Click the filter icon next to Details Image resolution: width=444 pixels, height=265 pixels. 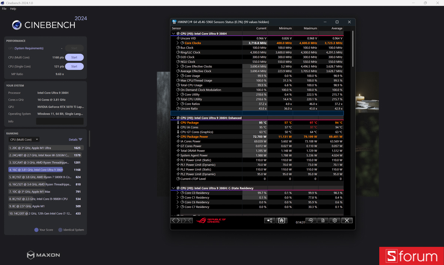click(x=80, y=140)
